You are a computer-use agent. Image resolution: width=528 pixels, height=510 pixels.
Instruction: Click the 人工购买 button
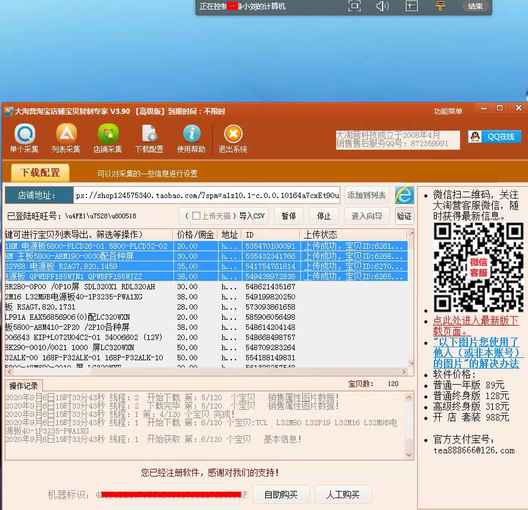pos(343,494)
